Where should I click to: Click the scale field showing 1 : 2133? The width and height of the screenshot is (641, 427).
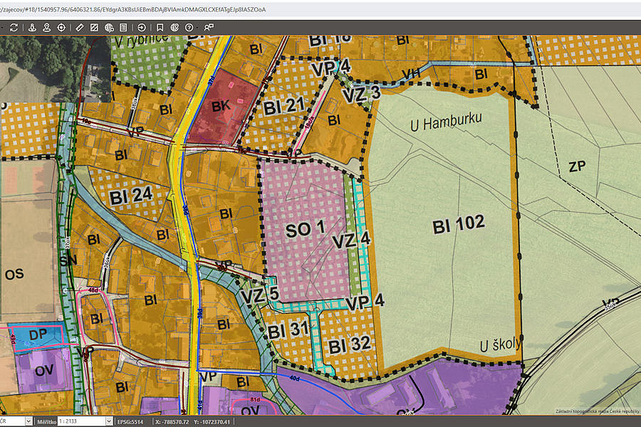82,421
